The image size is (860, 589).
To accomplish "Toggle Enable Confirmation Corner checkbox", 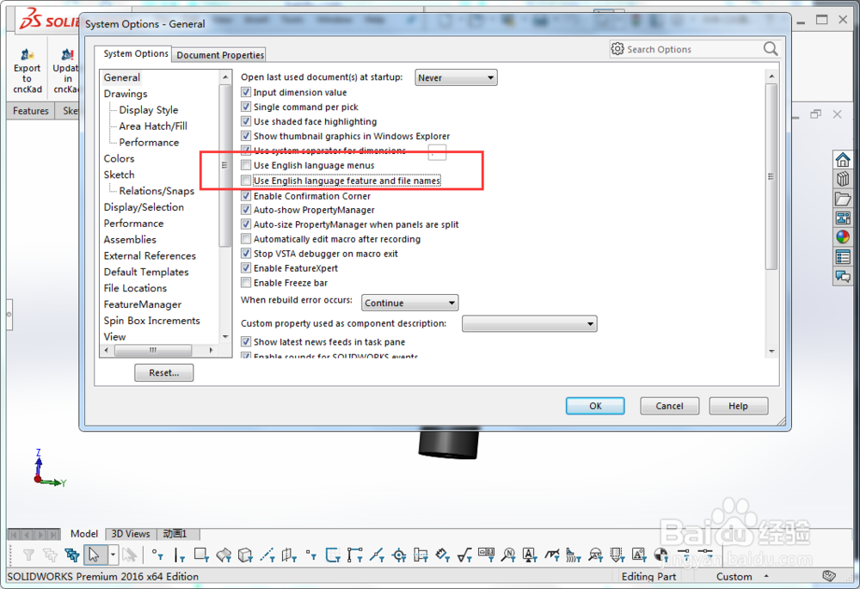I will [246, 196].
